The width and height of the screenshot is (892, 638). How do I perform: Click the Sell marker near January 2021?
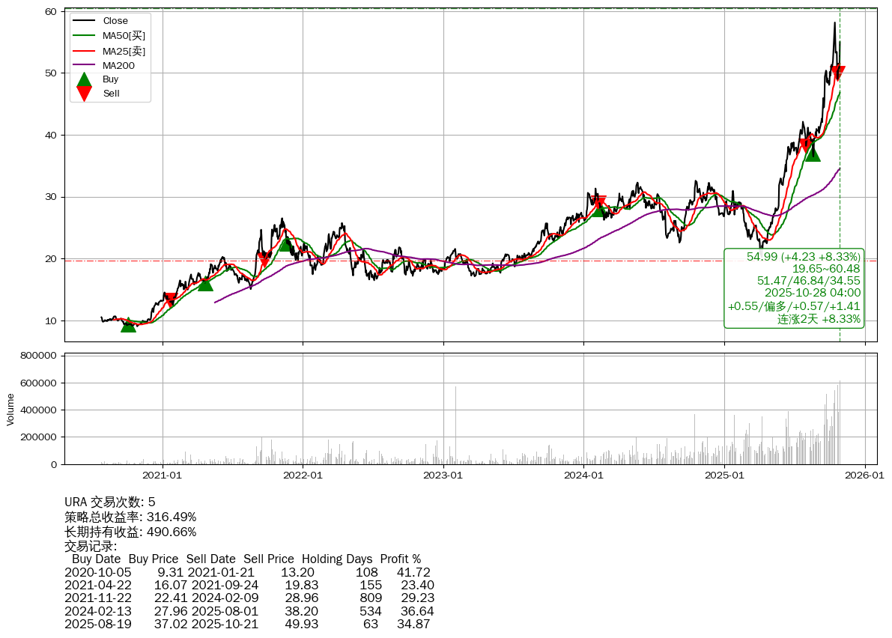tap(170, 300)
